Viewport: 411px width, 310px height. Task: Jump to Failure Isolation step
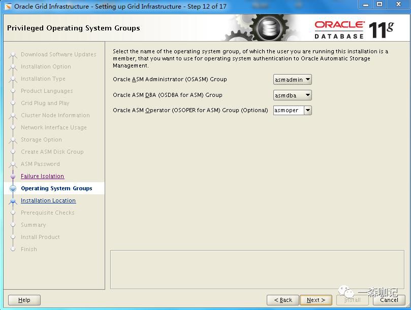pyautogui.click(x=43, y=176)
